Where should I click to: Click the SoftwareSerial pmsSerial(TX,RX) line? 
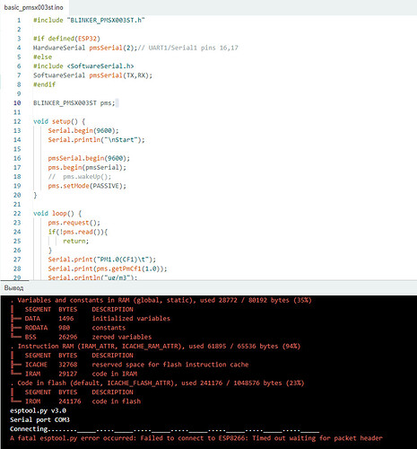92,75
